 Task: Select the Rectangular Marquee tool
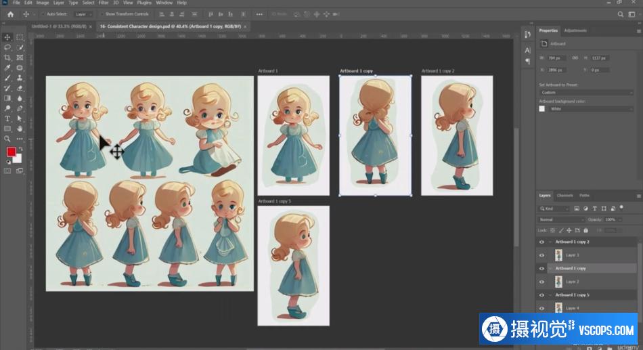click(x=19, y=37)
